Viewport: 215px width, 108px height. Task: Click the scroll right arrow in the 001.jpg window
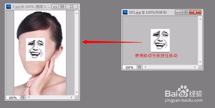(195, 67)
